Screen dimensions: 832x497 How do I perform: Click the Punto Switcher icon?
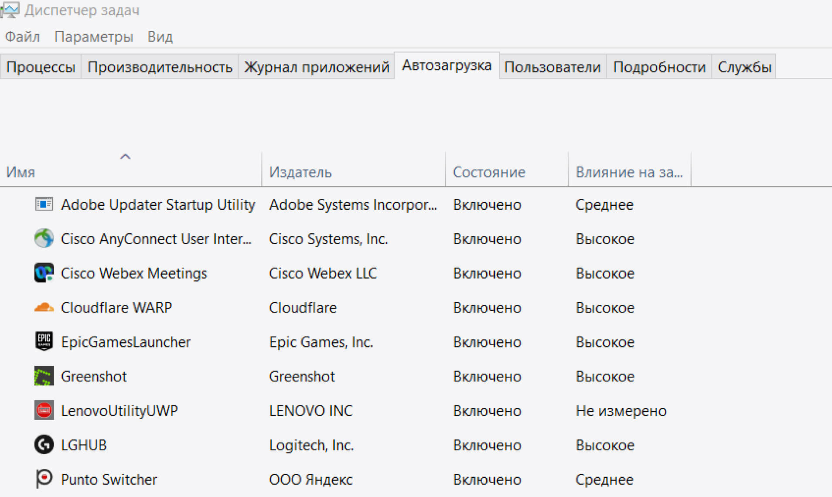click(44, 479)
